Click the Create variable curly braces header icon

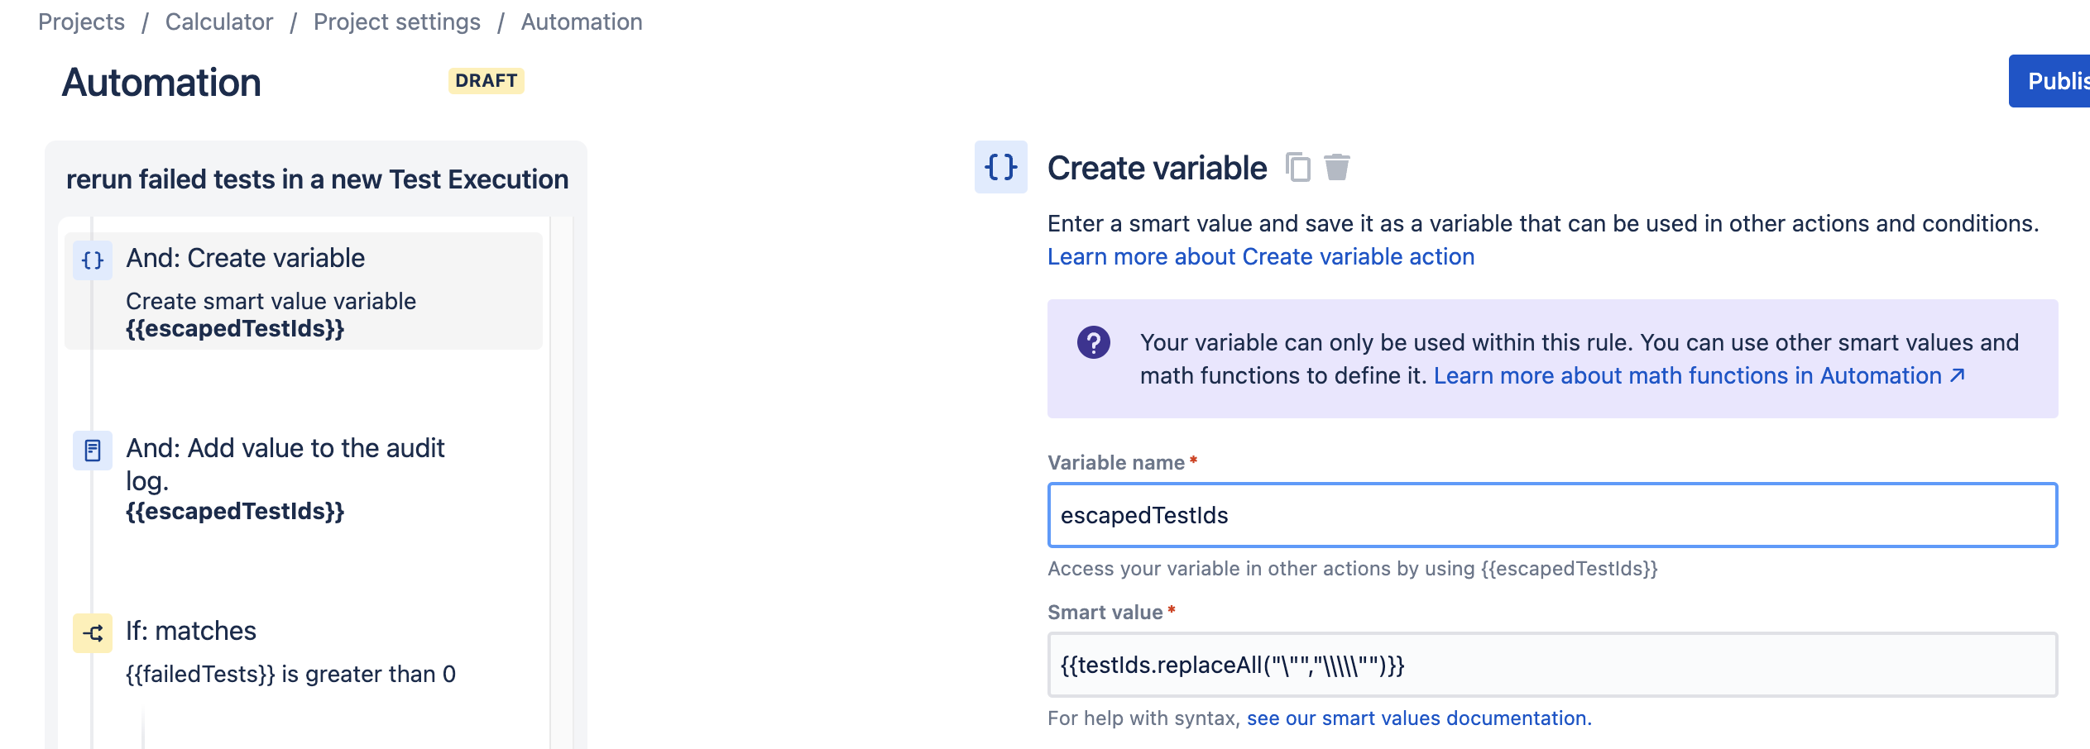coord(1001,167)
